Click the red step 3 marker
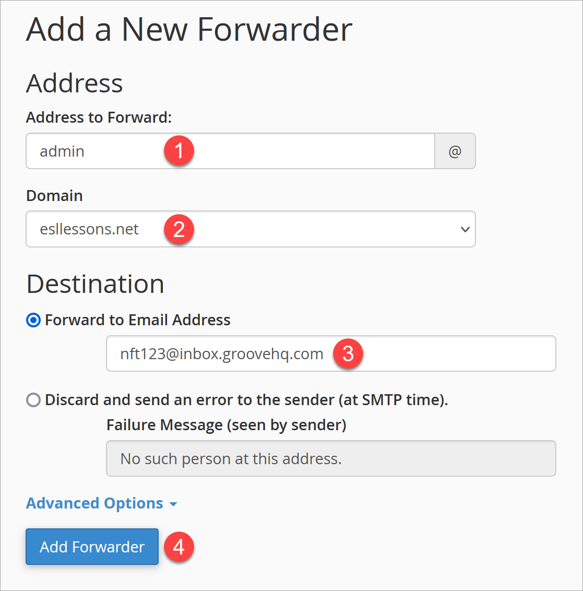The image size is (583, 591). tap(348, 354)
